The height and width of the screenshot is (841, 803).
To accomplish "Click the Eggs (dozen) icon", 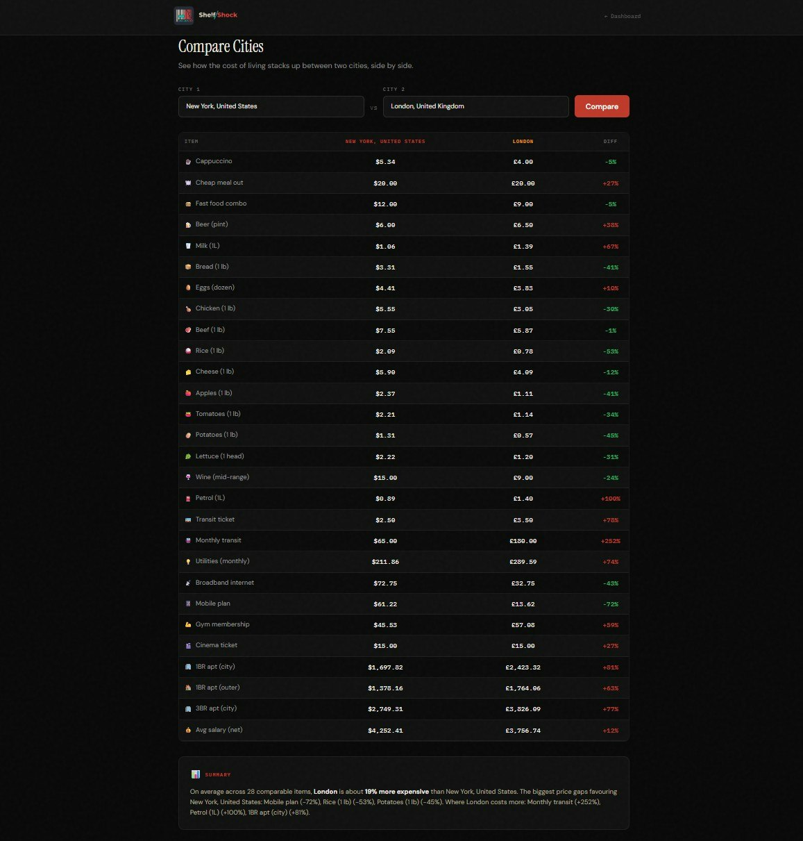I will pos(188,288).
